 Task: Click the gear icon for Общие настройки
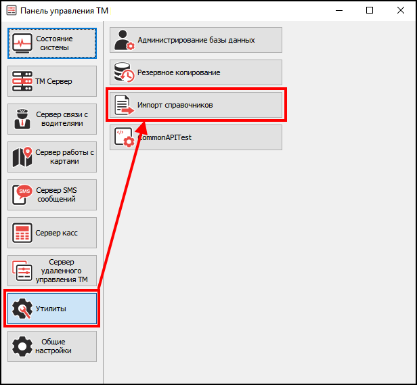tap(23, 346)
